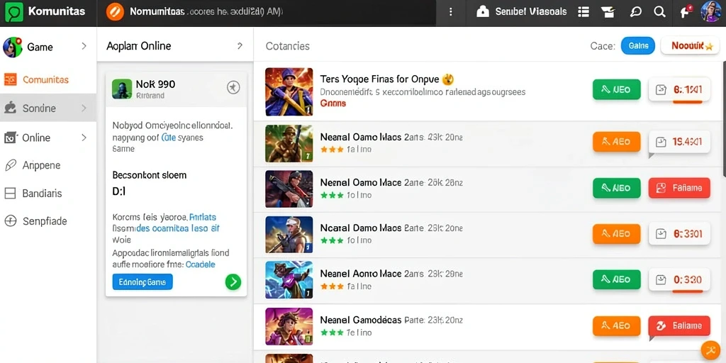Expand the Game sidebar chevron

pos(84,46)
